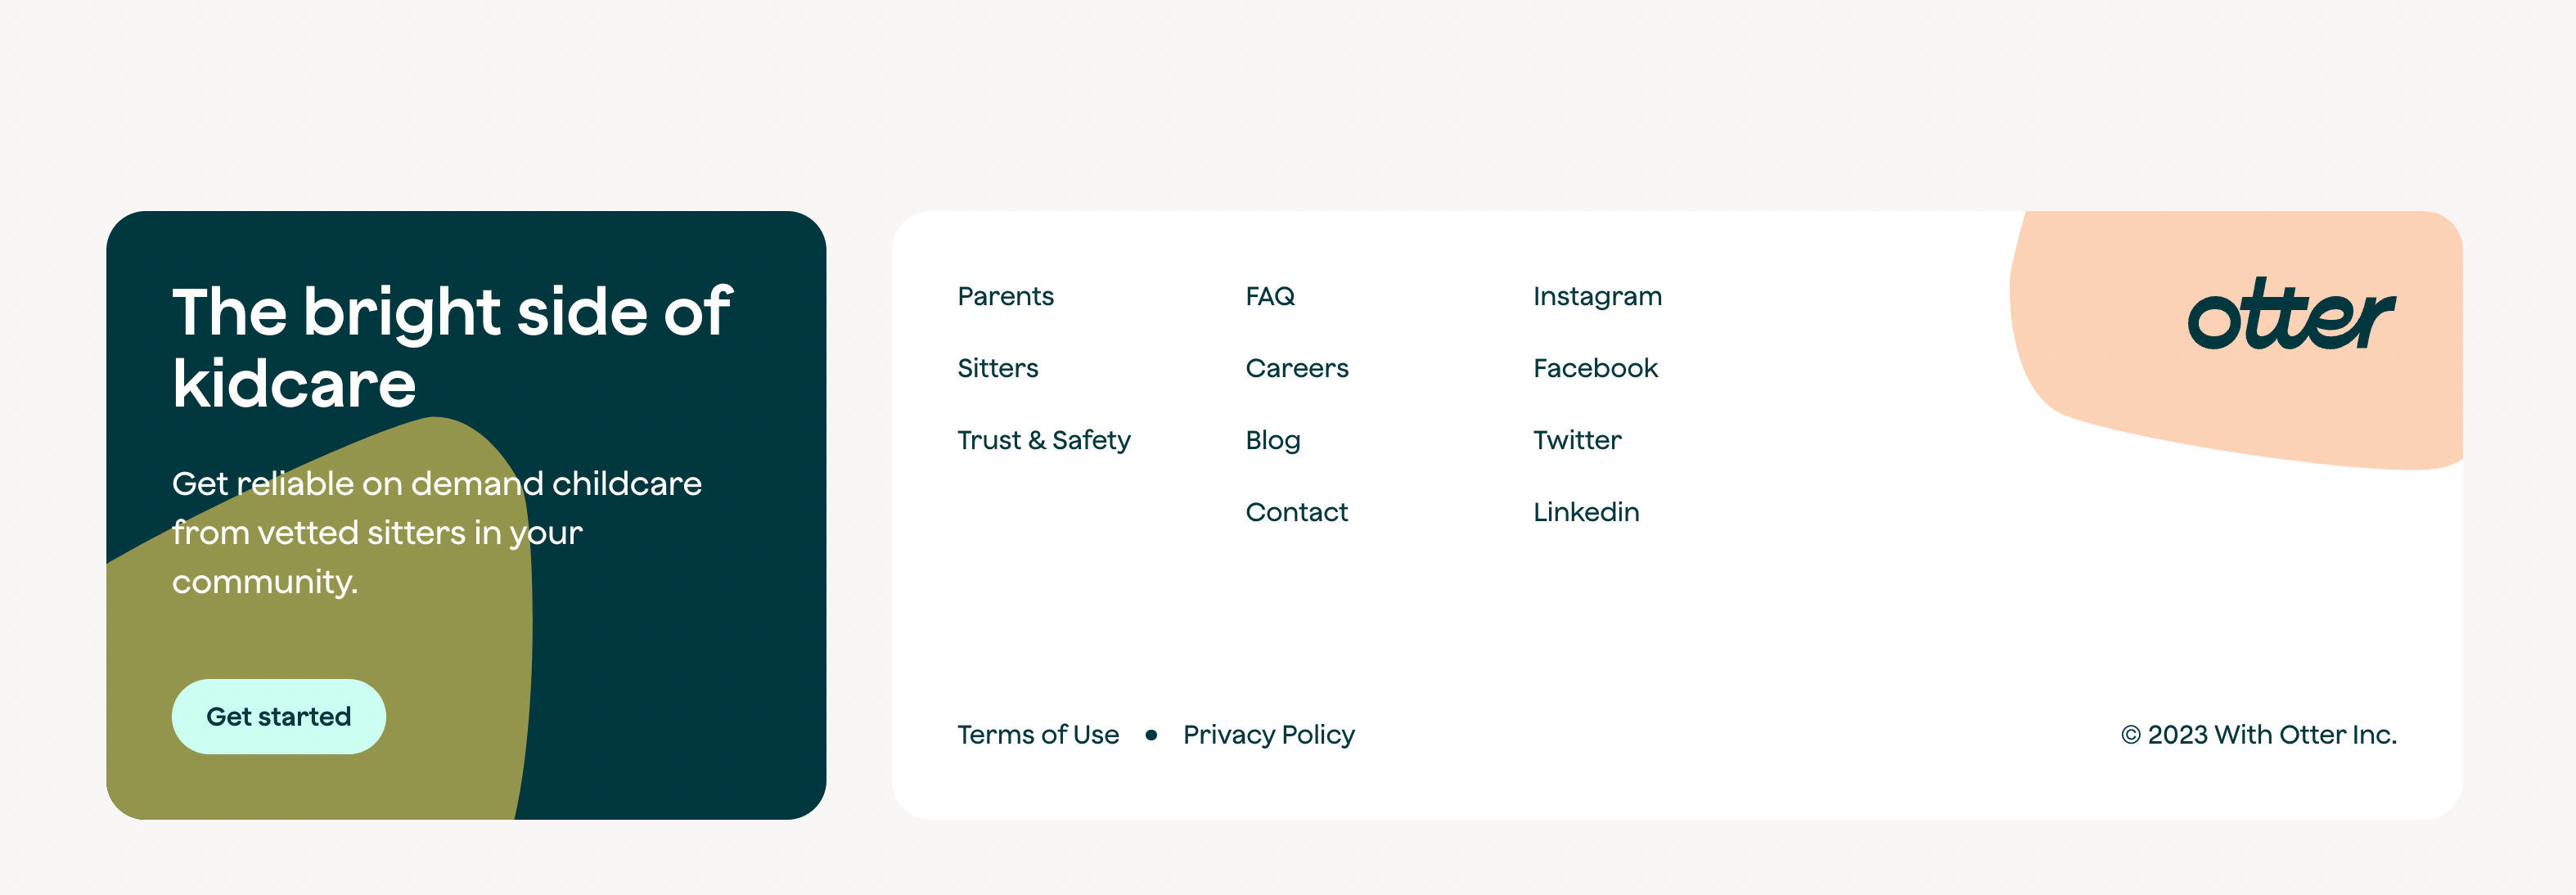Open the Trust & Safety link
This screenshot has width=2576, height=895.
[1043, 440]
